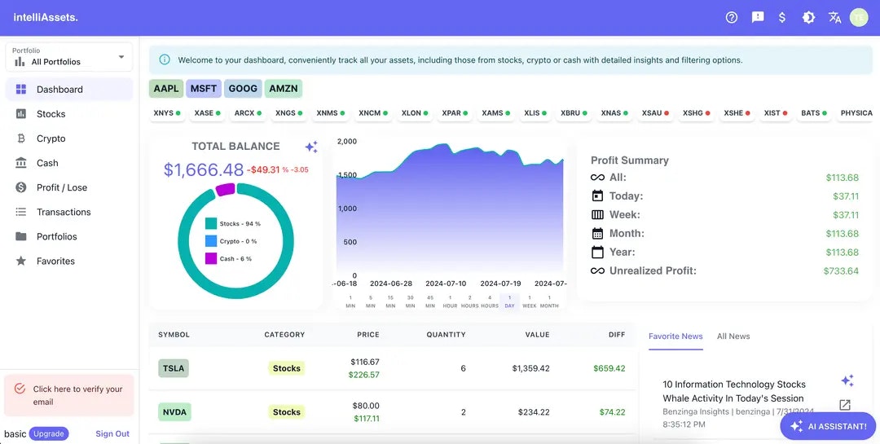The image size is (880, 444).
Task: Select the 1 MIN chart interval
Action: (350, 301)
